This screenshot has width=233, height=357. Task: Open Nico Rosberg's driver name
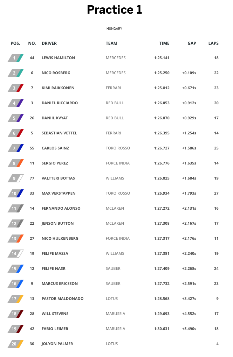56,73
